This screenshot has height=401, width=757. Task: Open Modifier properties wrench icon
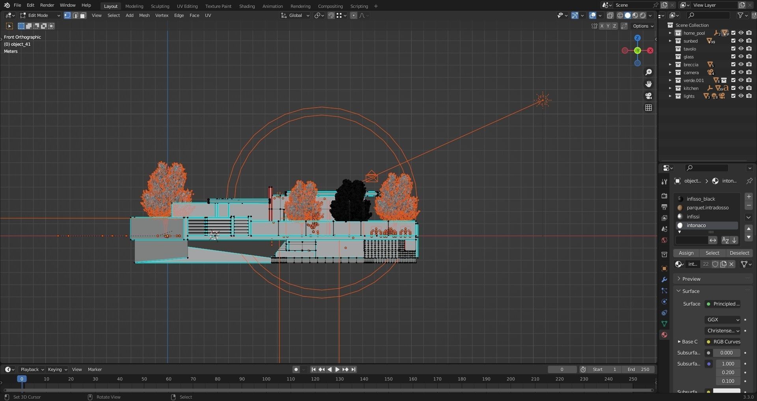pyautogui.click(x=664, y=280)
